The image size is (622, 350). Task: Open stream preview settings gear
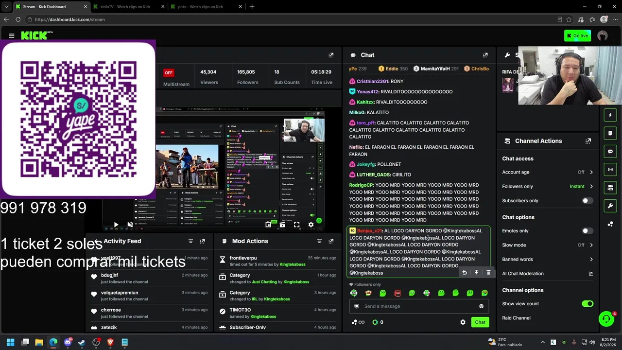point(311,225)
